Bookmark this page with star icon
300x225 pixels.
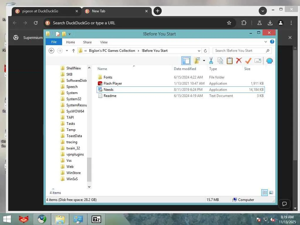pyautogui.click(x=229, y=23)
